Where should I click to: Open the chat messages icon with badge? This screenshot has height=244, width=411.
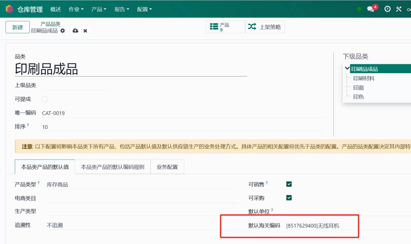(371, 9)
